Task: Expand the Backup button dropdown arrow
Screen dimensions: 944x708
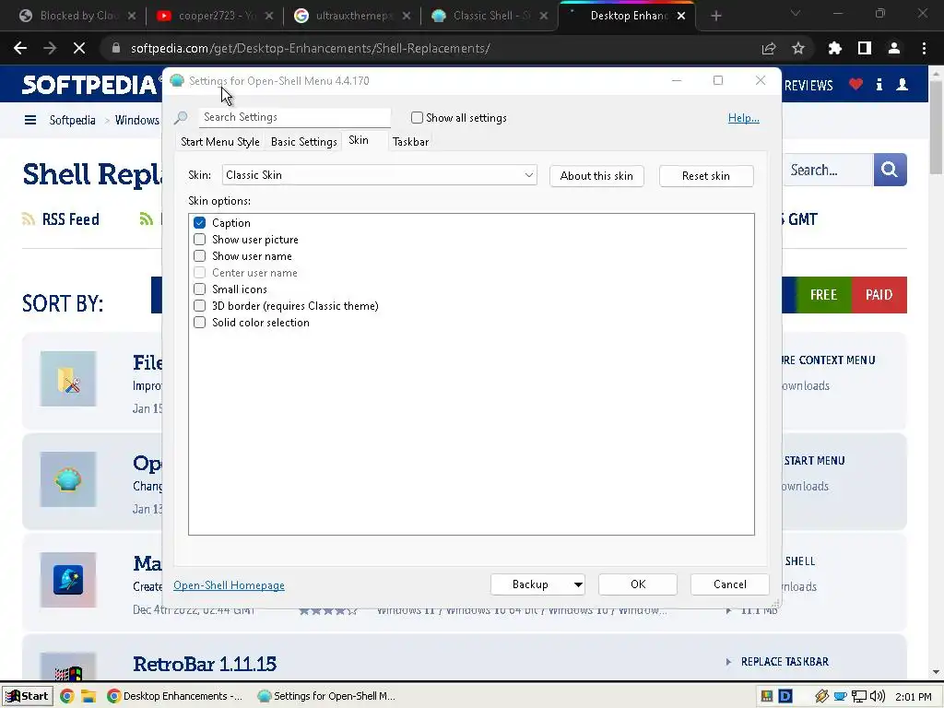Action: [x=577, y=584]
